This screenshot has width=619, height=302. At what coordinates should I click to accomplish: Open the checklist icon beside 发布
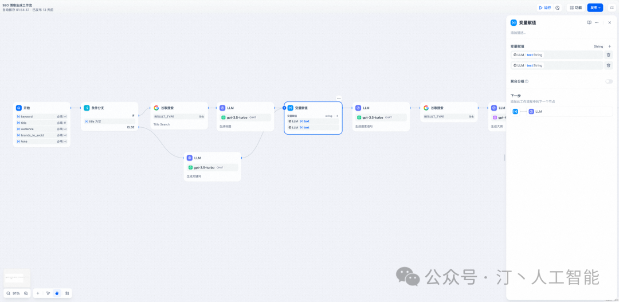611,8
